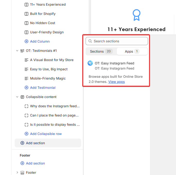Image resolution: width=176 pixels, height=175 pixels.
Task: Click the OT: Easy Instagram Feed app icon
Action: (x=90, y=63)
